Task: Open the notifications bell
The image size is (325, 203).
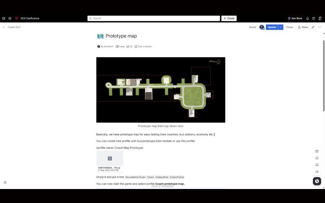Action: coord(307,18)
